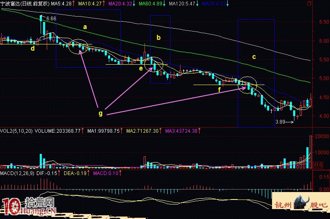Click the yellow annotation letter g
The image size is (330, 219).
click(x=100, y=113)
